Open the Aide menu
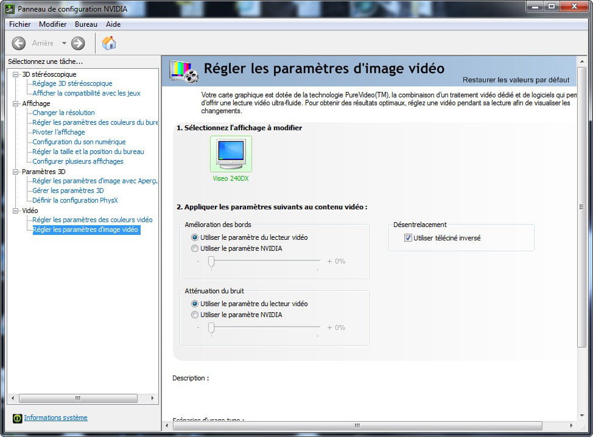Viewport: 593px width, 437px height. tap(113, 24)
